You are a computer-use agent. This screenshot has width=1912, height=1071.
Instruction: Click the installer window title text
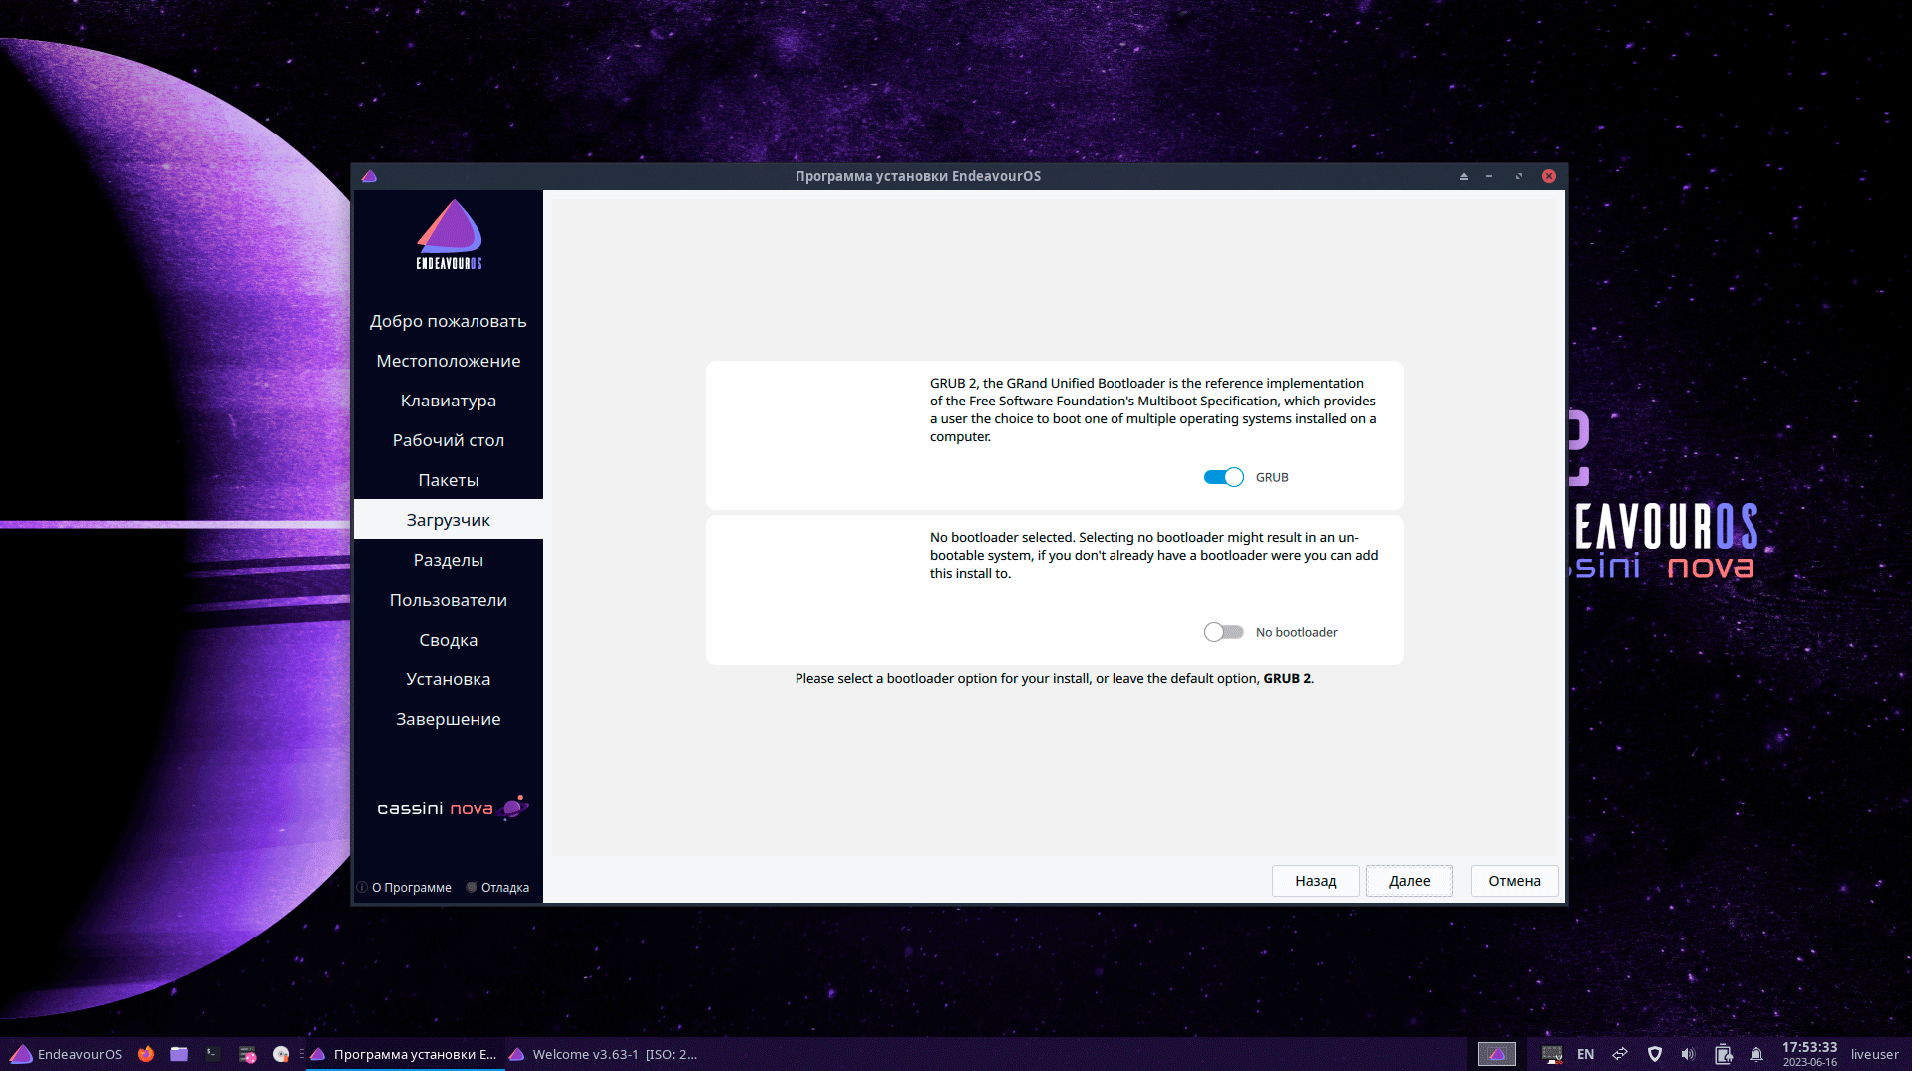(x=918, y=176)
